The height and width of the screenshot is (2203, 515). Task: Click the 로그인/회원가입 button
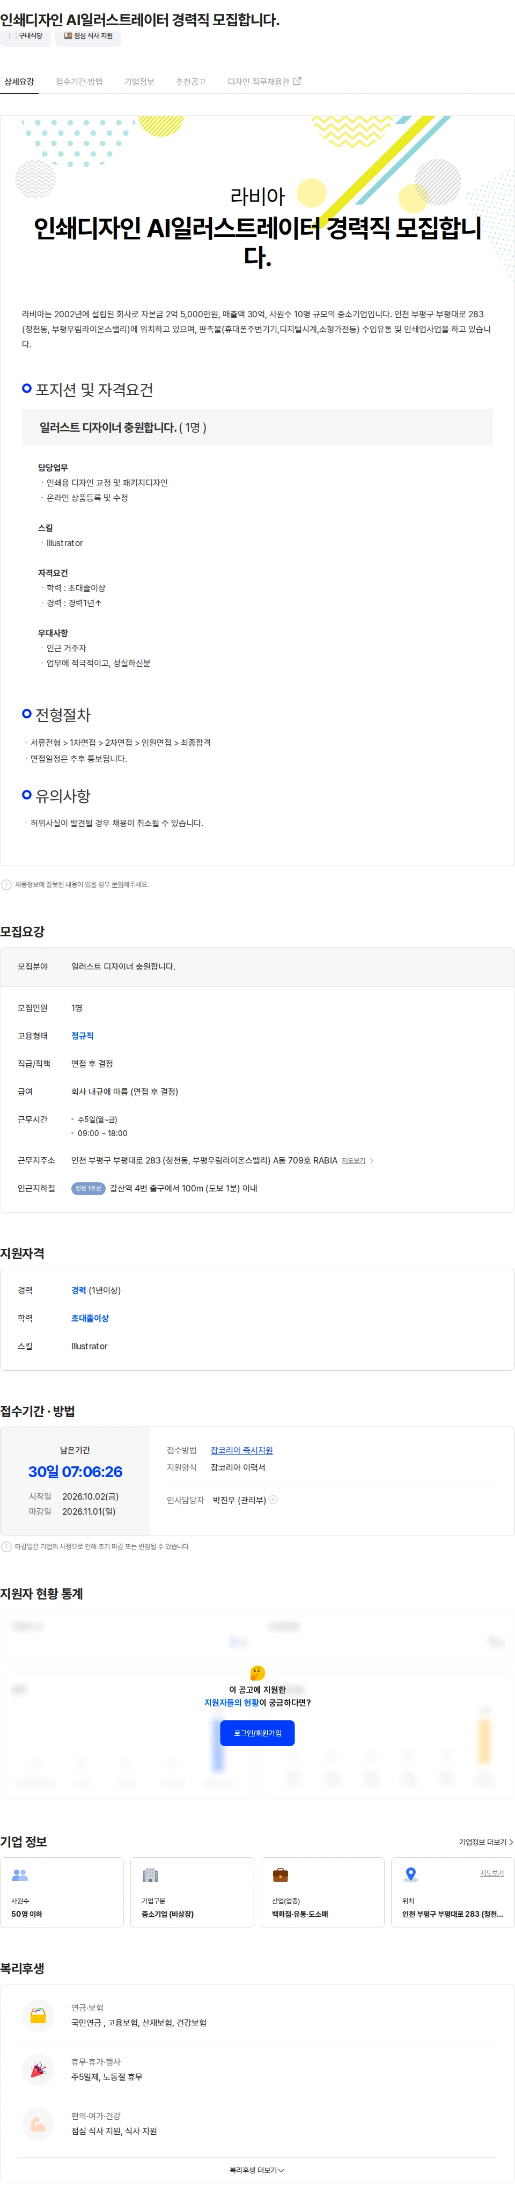pos(257,1733)
